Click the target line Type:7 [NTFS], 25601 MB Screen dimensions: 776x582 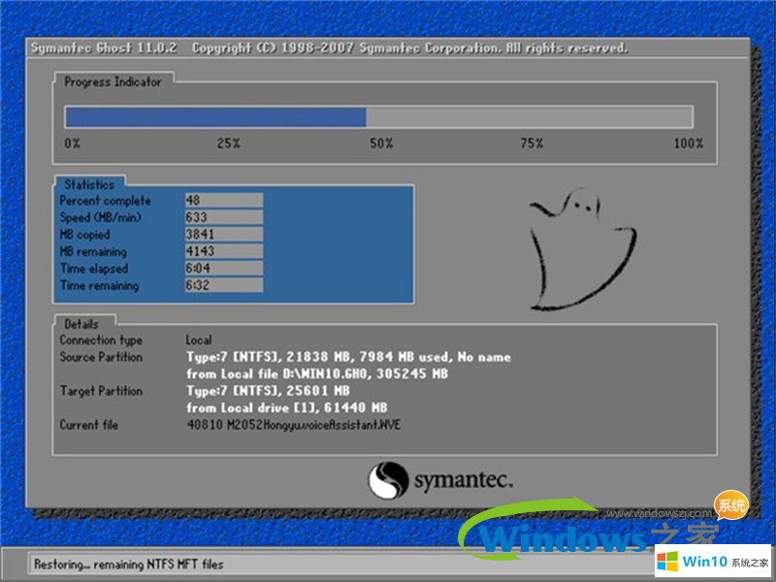click(x=269, y=391)
